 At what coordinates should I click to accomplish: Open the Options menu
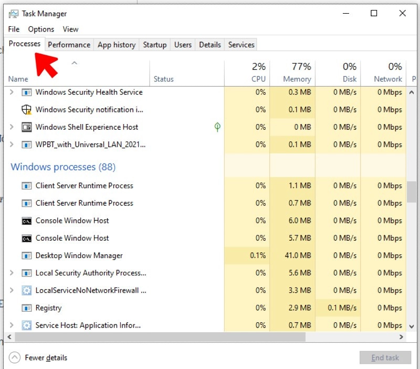pyautogui.click(x=41, y=29)
